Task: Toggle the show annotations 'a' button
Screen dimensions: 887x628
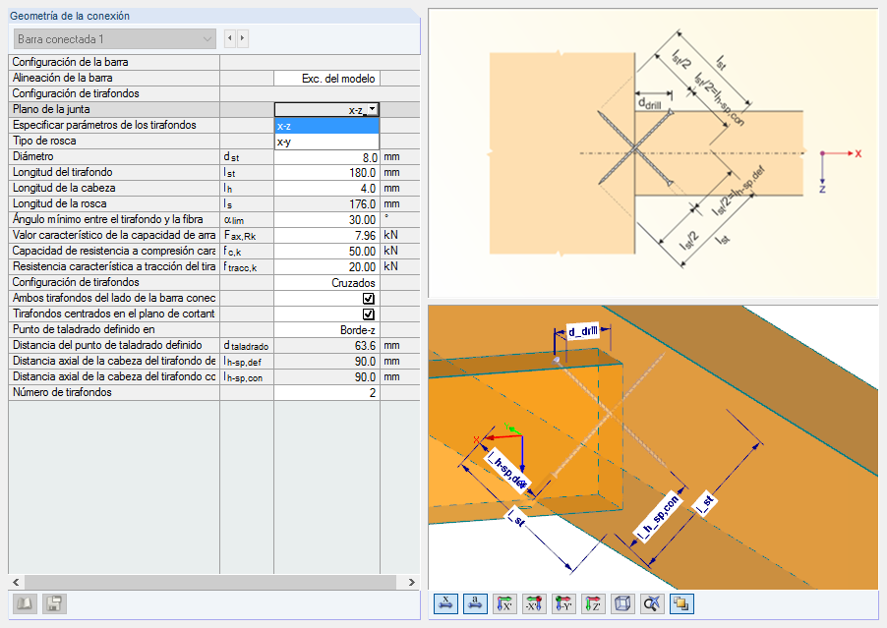Action: [475, 603]
